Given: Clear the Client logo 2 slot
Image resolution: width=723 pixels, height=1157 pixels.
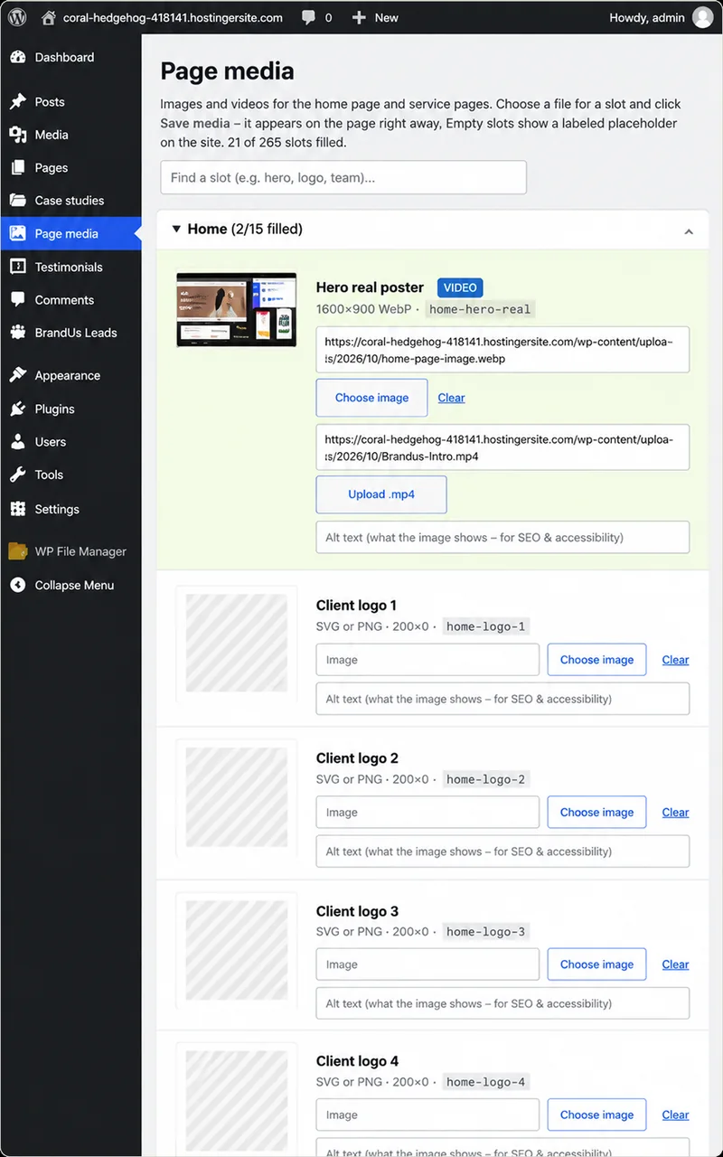Looking at the screenshot, I should 675,813.
